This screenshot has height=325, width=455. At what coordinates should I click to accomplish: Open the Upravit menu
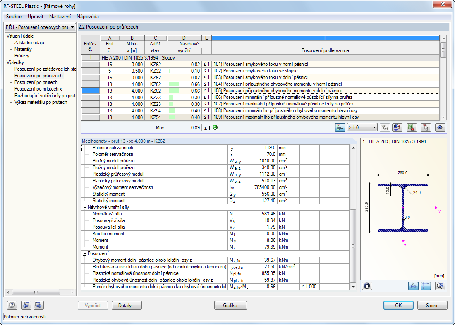(36, 17)
